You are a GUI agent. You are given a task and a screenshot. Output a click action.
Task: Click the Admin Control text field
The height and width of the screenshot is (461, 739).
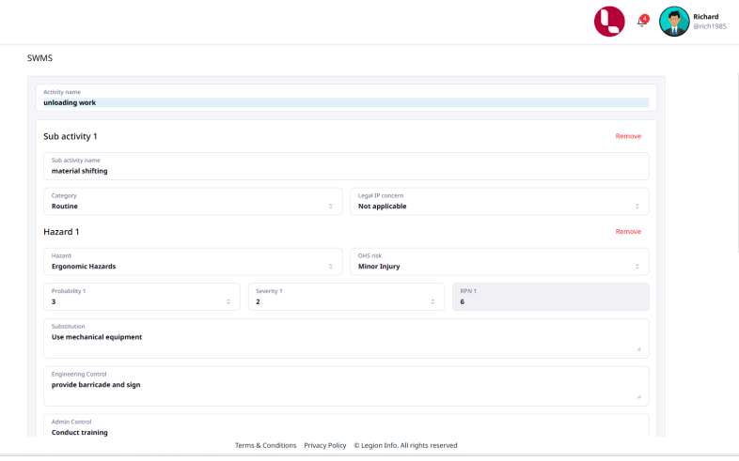coord(345,431)
